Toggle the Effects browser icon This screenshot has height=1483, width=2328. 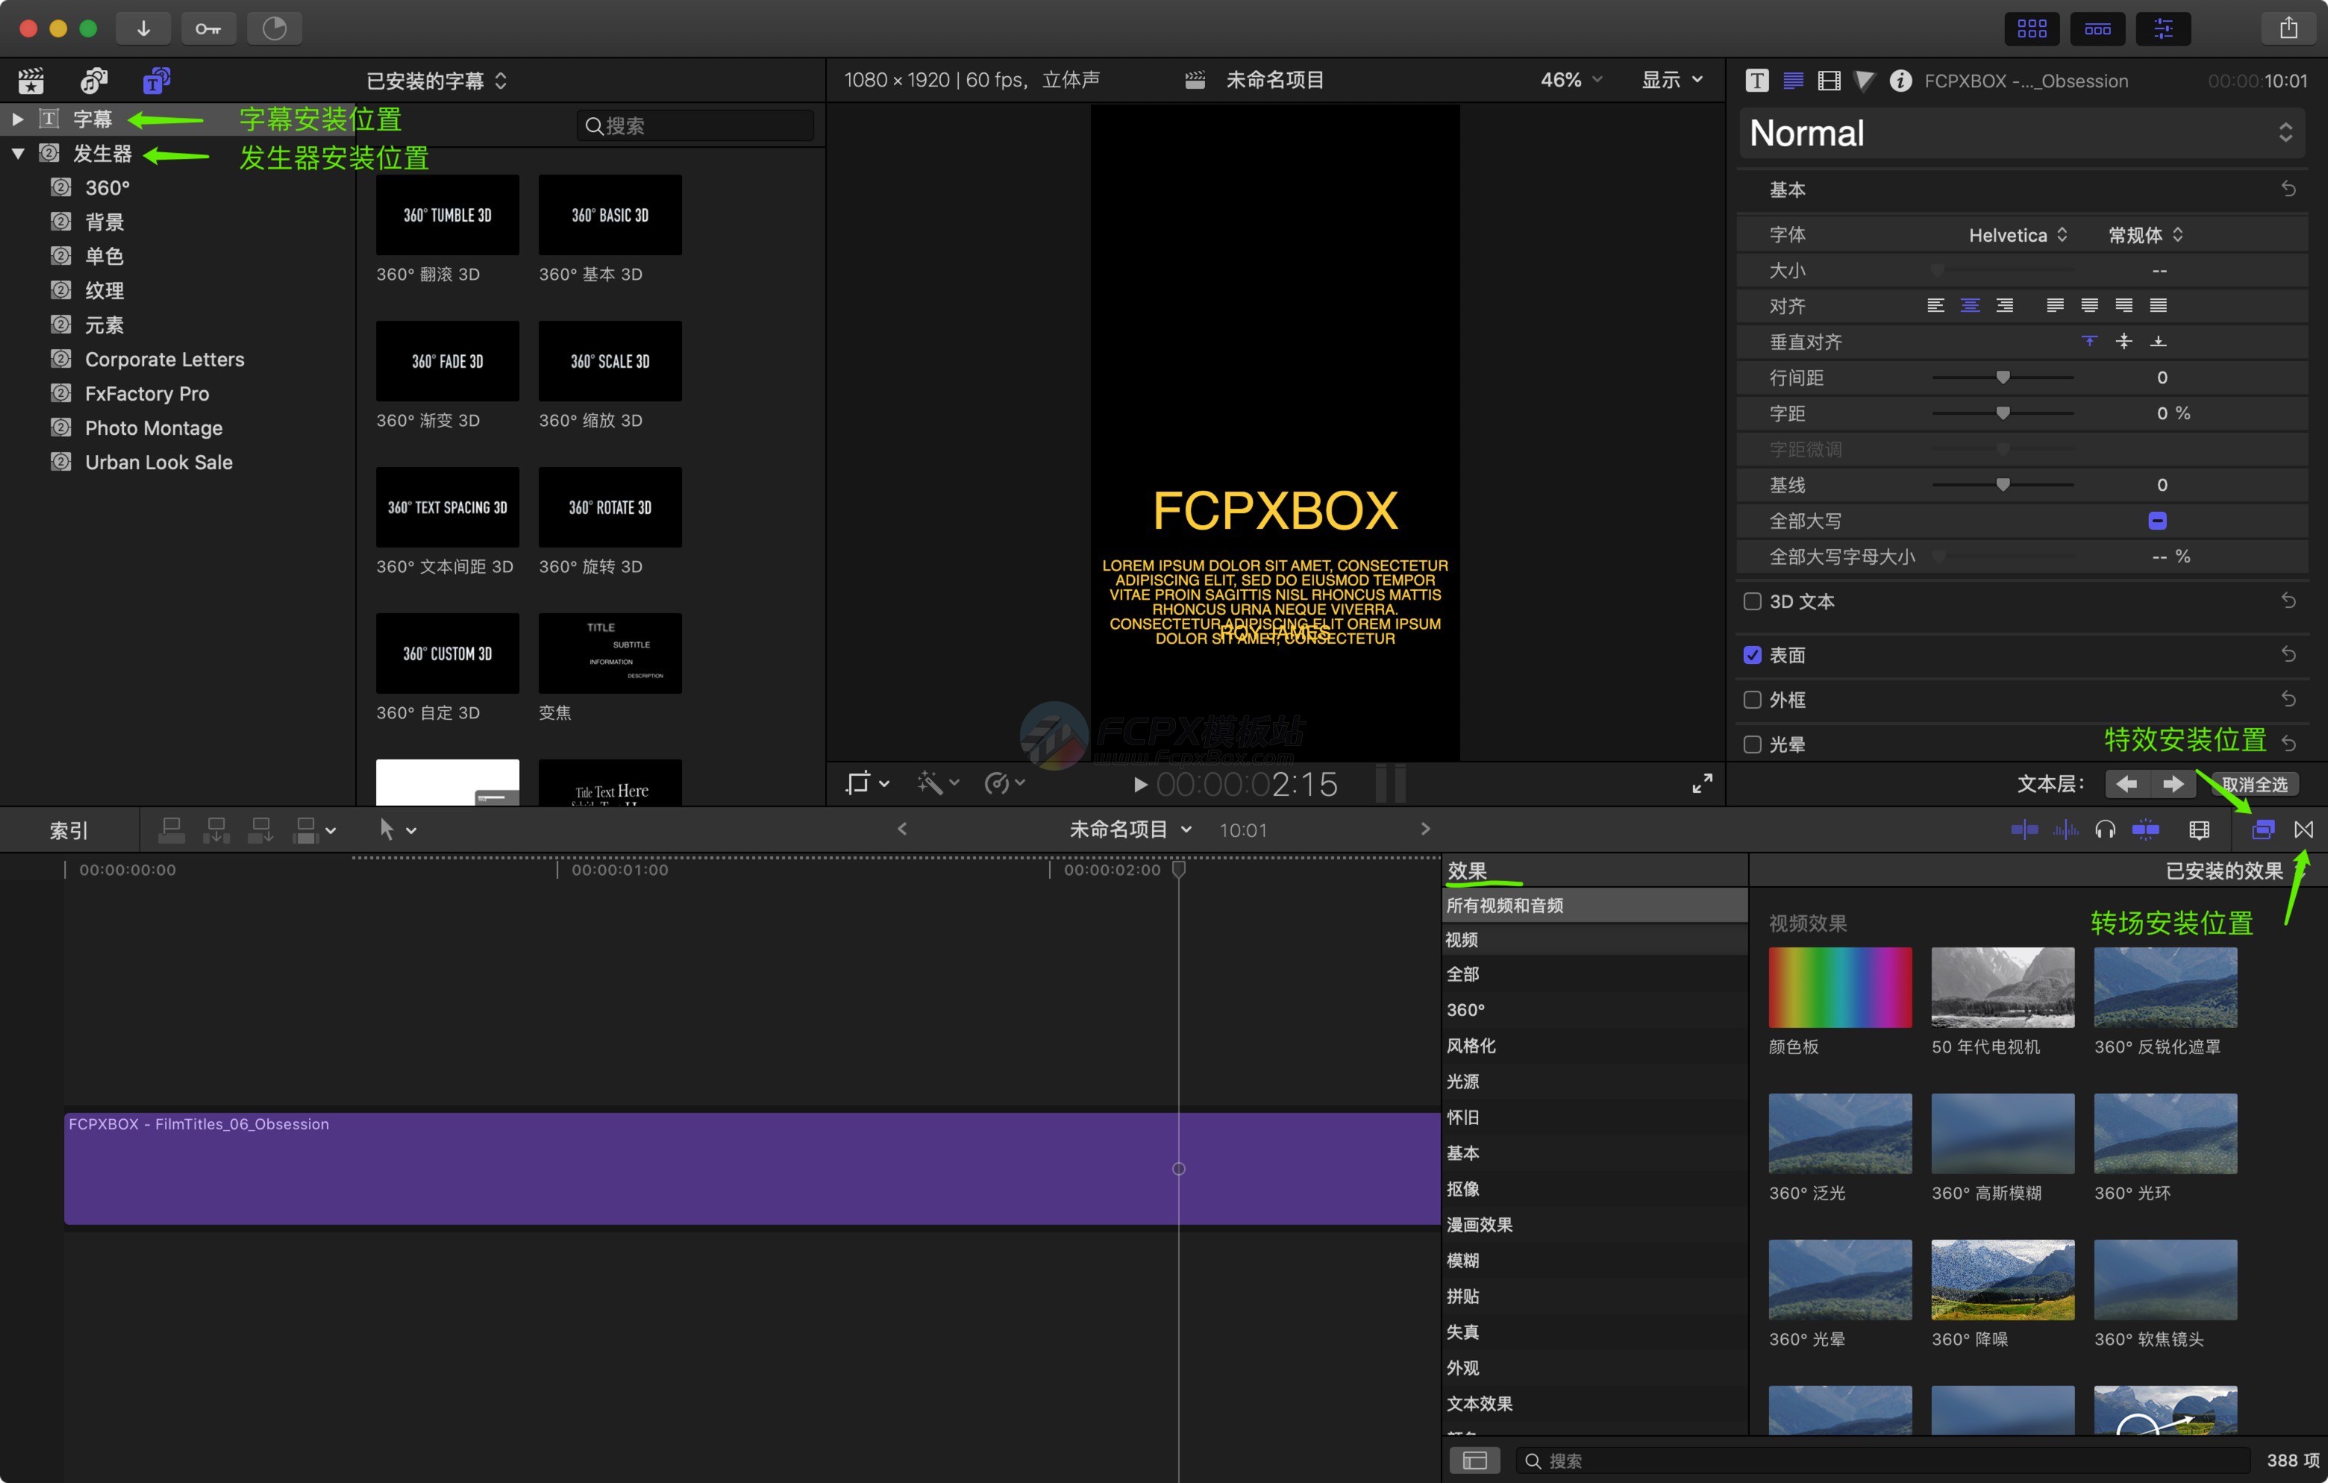(2262, 830)
